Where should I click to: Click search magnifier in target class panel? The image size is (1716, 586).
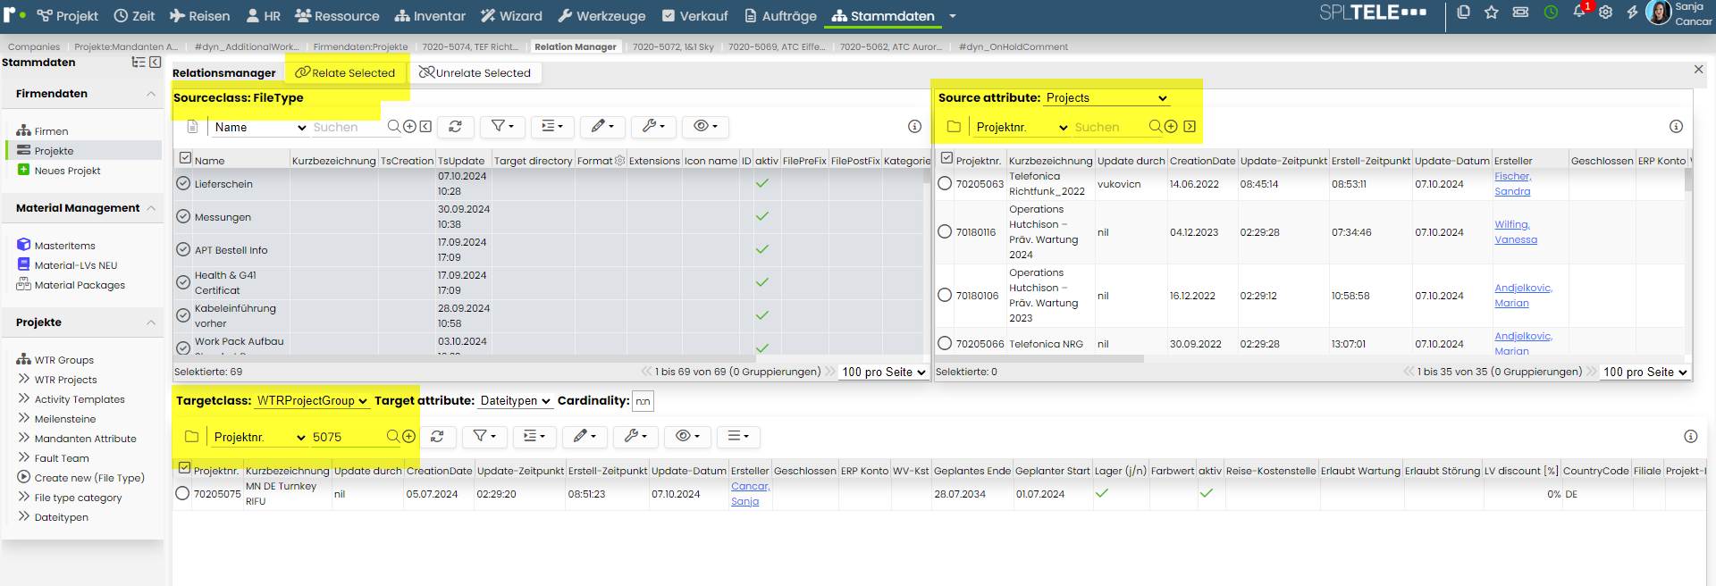(393, 437)
